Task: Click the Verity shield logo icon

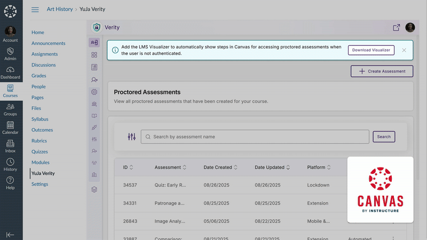Action: coord(97,27)
